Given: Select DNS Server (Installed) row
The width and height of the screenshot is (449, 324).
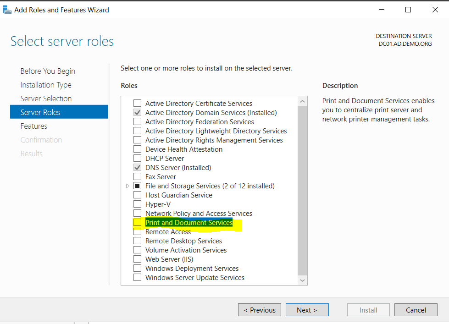Looking at the screenshot, I should point(178,167).
